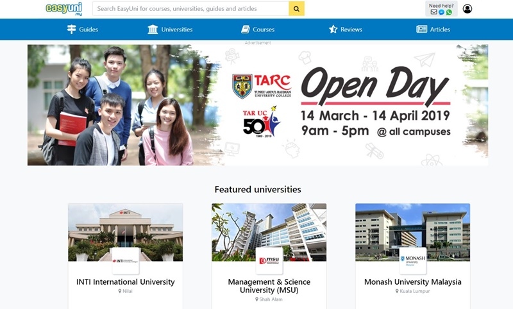Click the EasyUni logo
The width and height of the screenshot is (513, 309).
64,9
